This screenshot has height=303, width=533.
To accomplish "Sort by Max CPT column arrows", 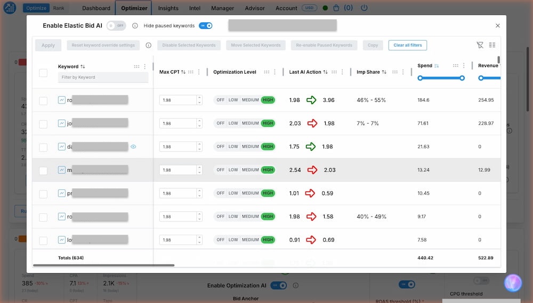I will pos(183,72).
